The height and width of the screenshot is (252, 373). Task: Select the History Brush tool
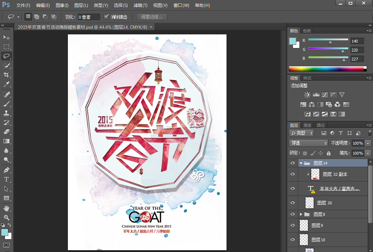pos(6,122)
